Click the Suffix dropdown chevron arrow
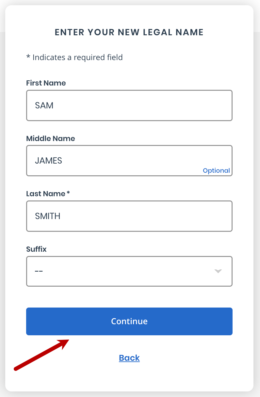260x397 pixels. 218,271
